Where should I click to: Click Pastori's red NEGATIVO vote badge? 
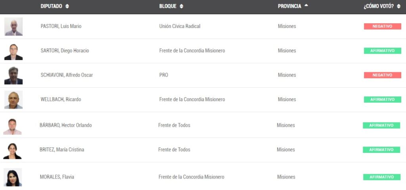(x=382, y=26)
